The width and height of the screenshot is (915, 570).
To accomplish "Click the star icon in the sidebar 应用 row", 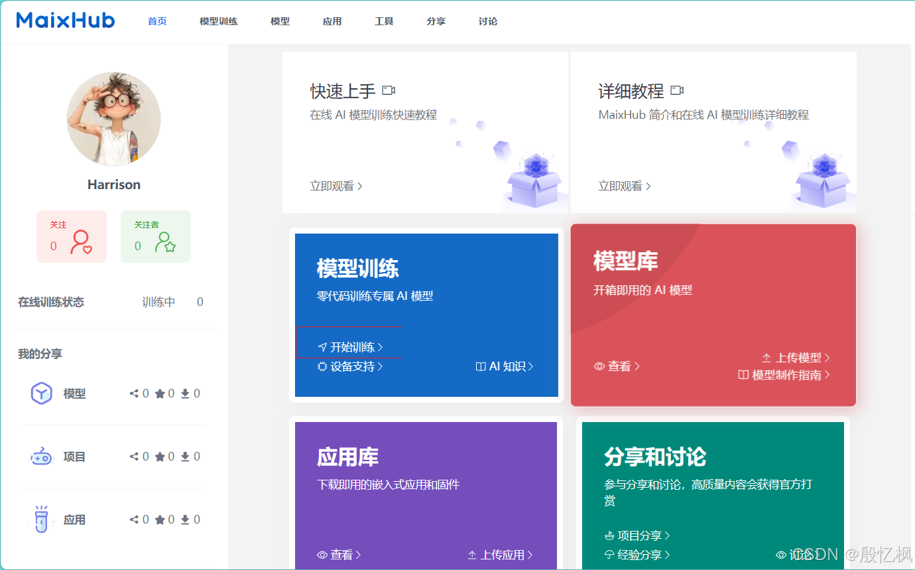I will pyautogui.click(x=160, y=520).
